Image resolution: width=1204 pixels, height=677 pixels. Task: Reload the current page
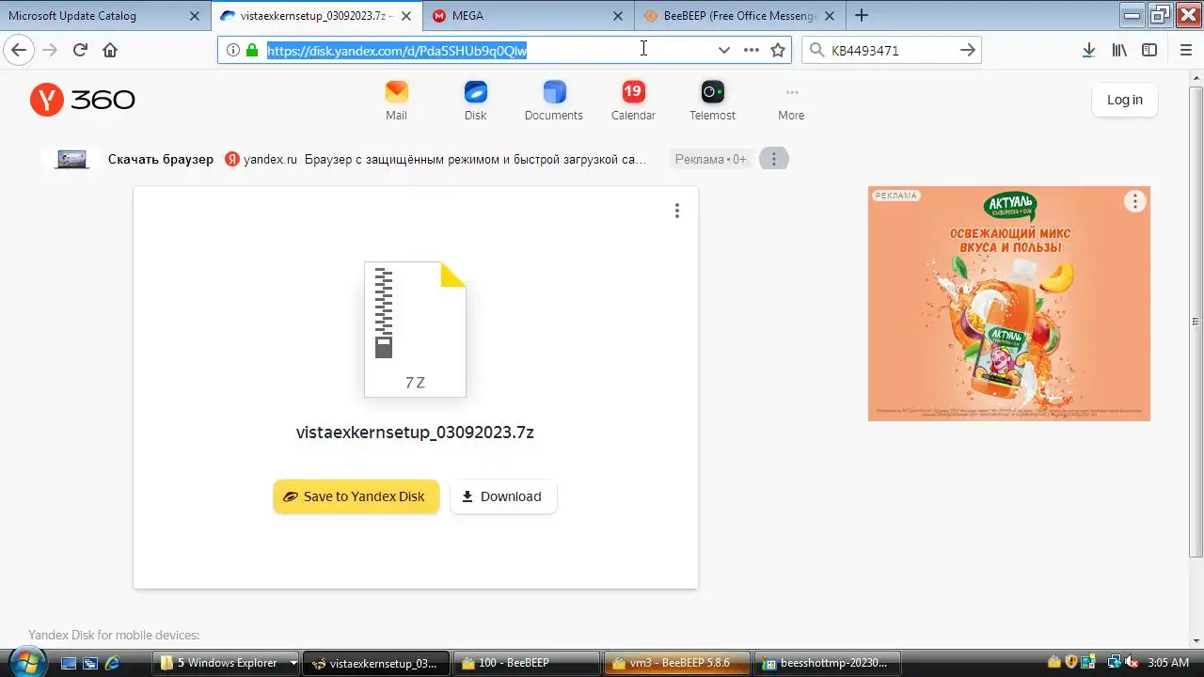[x=80, y=51]
